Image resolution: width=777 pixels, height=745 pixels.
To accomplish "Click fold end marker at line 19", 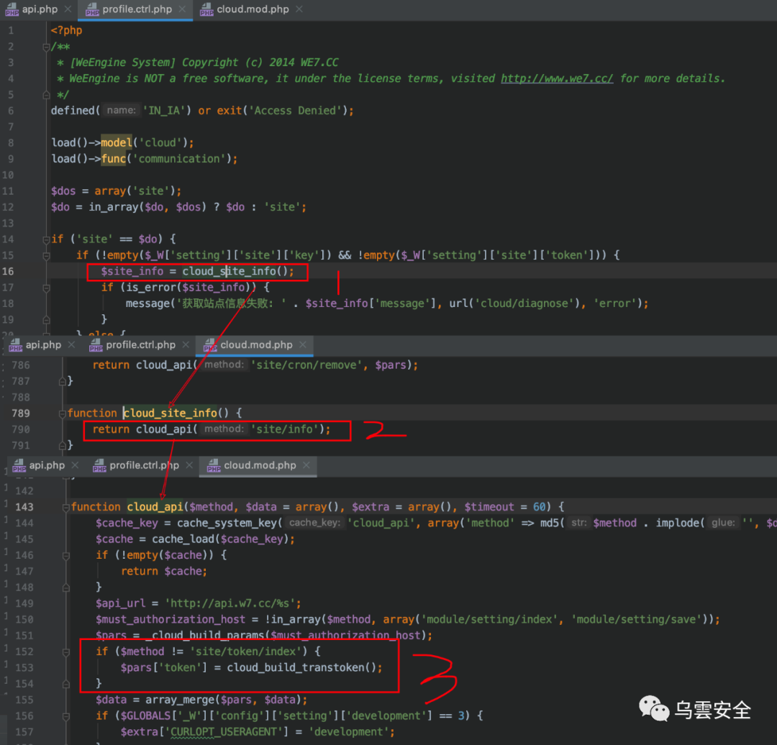I will click(46, 320).
